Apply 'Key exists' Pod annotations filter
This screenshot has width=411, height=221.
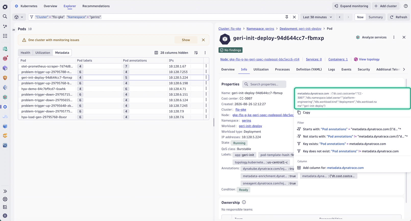click(352, 144)
